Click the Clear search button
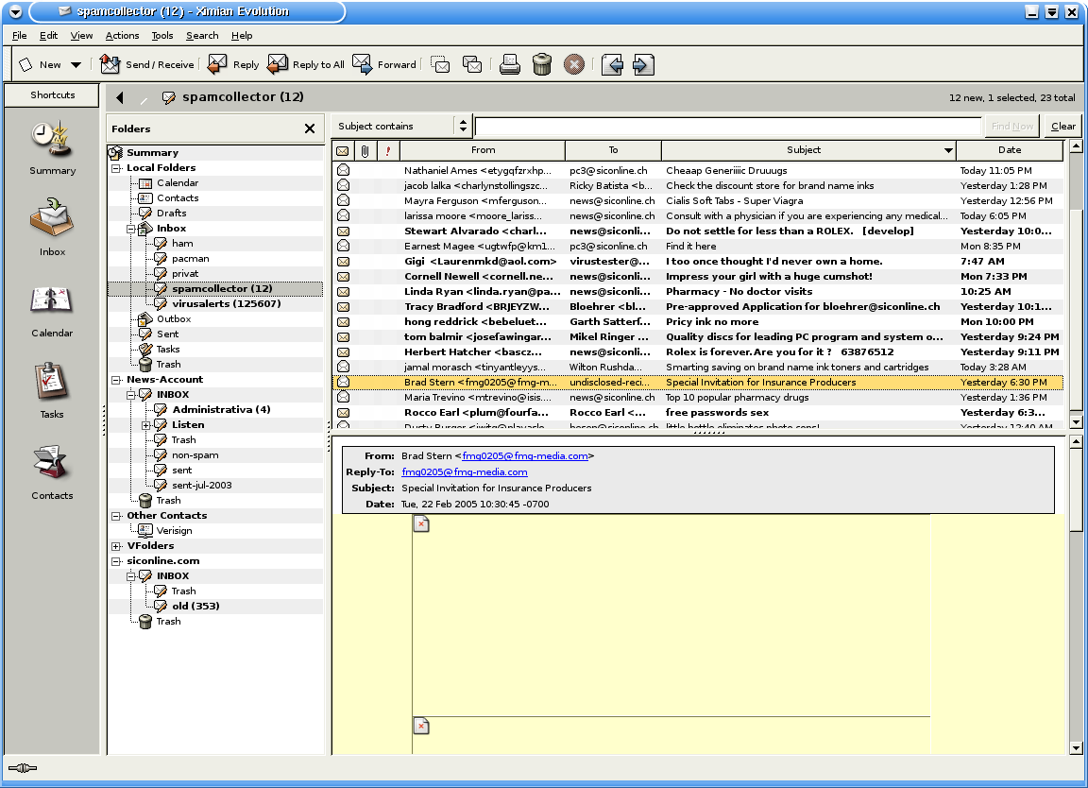Viewport: 1088px width, 788px height. coord(1062,126)
